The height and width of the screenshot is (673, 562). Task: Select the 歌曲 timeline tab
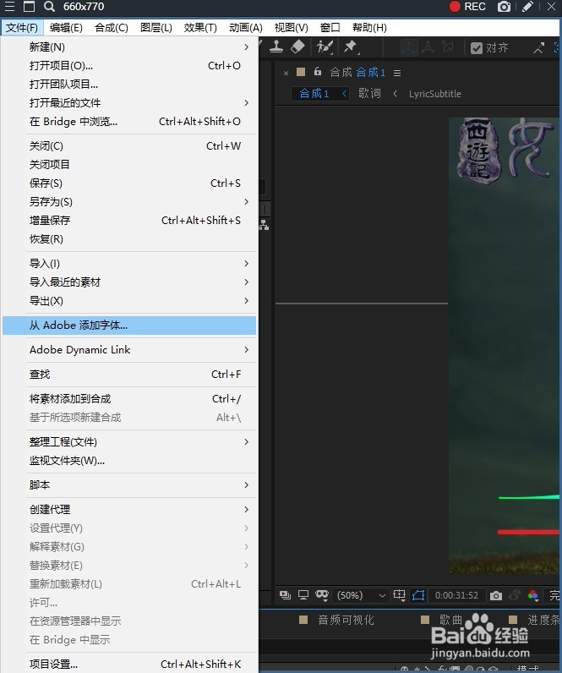click(x=450, y=620)
